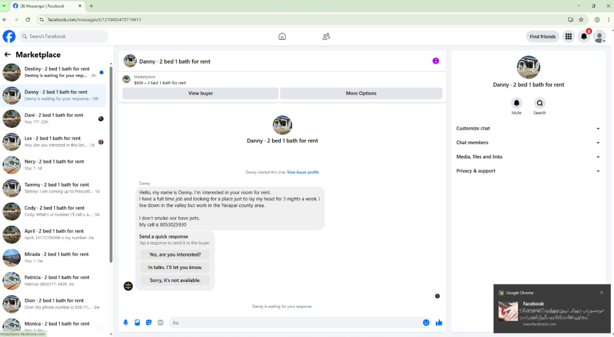The height and width of the screenshot is (337, 614).
Task: Open Mirada conversation in list
Action: [x=53, y=257]
